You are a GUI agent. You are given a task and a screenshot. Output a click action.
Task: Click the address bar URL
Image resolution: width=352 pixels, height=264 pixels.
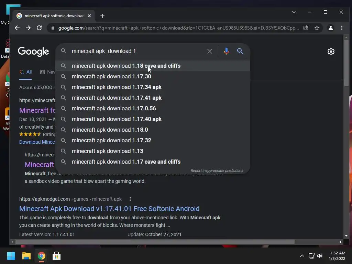tap(178, 28)
